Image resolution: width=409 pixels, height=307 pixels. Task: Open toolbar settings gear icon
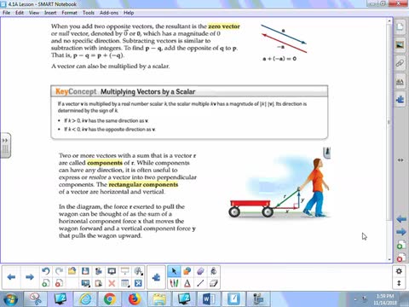tap(399, 271)
